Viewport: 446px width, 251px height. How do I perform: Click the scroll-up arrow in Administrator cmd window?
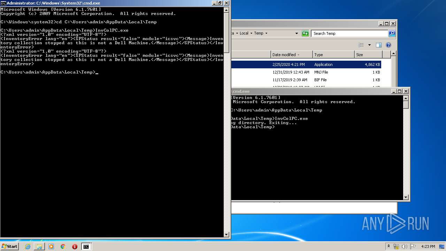226,10
